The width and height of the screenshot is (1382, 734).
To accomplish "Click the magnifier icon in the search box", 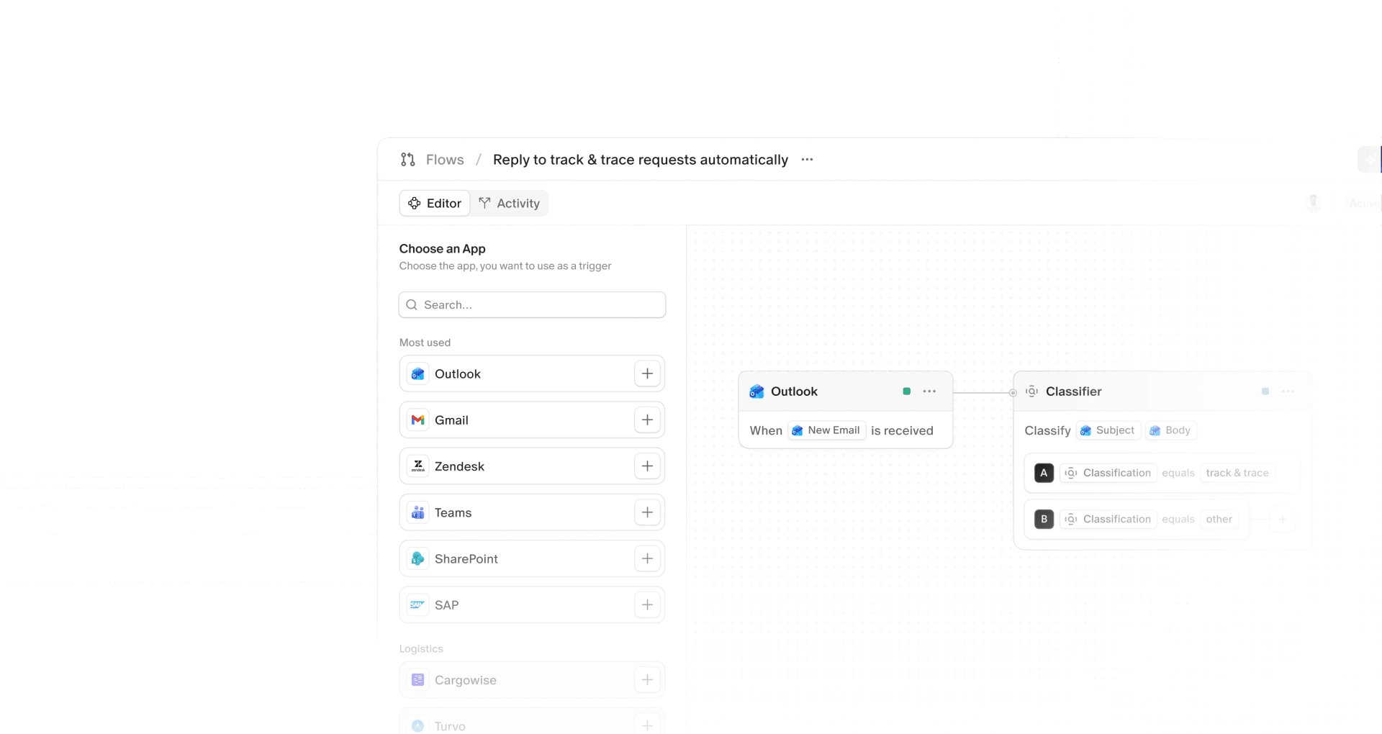I will [412, 305].
